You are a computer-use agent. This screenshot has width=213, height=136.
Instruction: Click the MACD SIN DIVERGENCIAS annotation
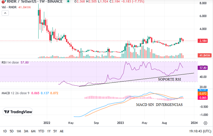coord(159,105)
